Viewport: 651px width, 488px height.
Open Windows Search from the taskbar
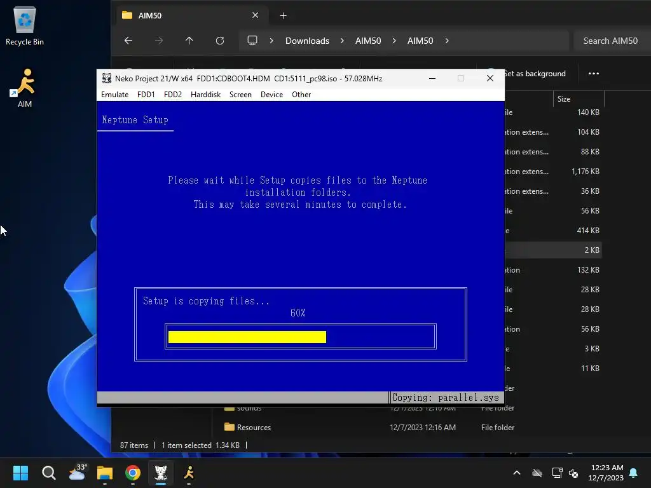click(48, 473)
